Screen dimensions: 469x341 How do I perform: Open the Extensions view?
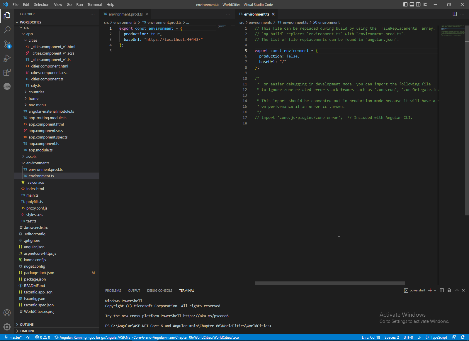tap(7, 72)
